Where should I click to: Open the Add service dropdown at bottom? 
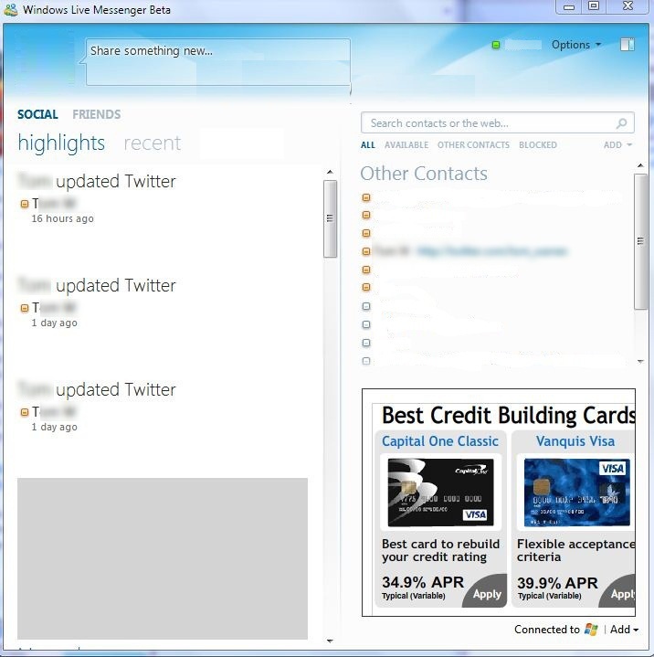[624, 630]
